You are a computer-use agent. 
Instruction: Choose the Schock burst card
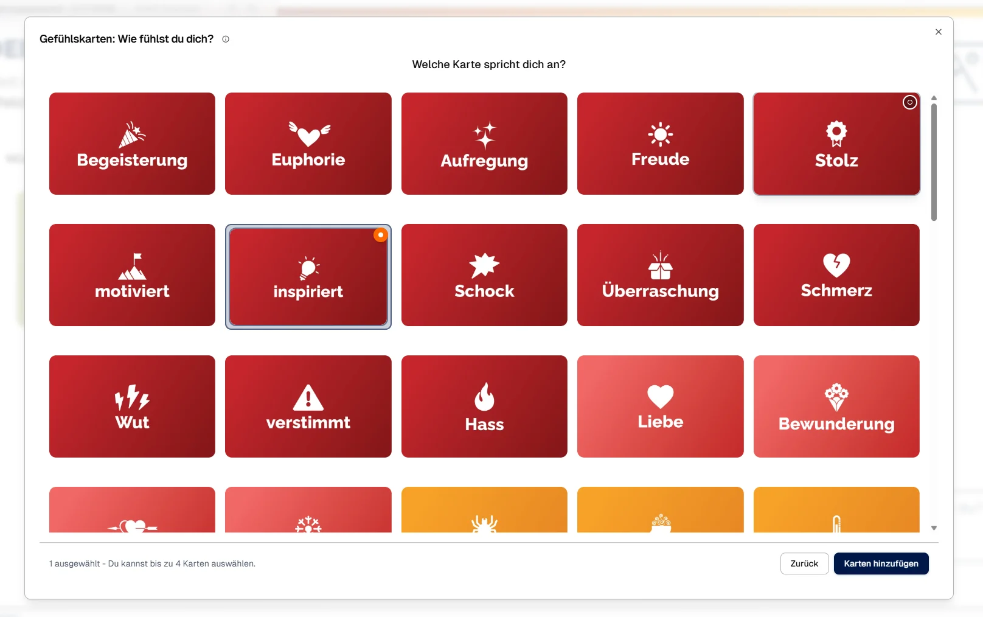pyautogui.click(x=484, y=275)
